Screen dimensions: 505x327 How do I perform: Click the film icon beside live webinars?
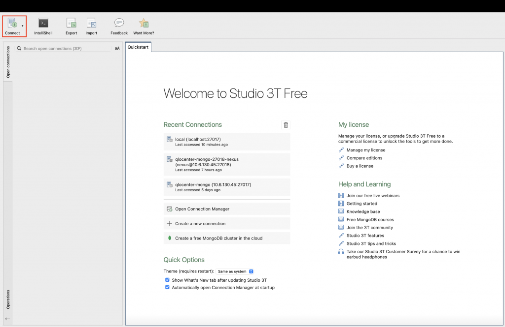[x=341, y=195]
